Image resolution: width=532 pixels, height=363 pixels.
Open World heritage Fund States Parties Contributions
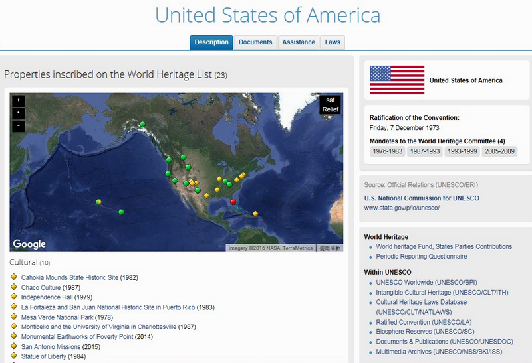(x=444, y=246)
